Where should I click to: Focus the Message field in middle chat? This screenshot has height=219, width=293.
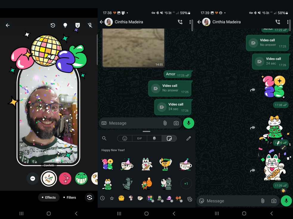pyautogui.click(x=135, y=123)
